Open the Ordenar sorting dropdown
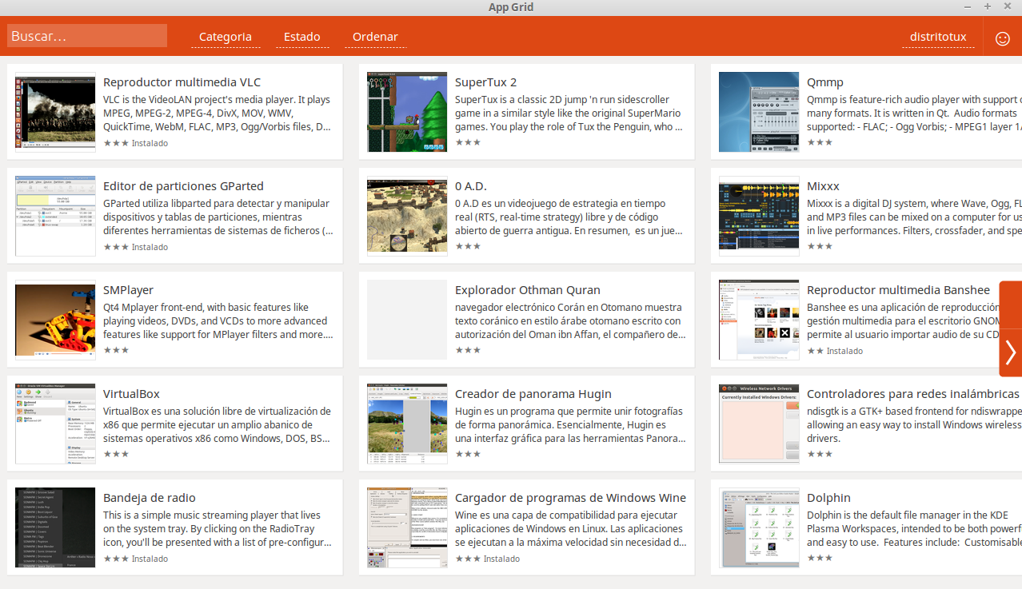Viewport: 1022px width, 589px height. click(x=375, y=37)
